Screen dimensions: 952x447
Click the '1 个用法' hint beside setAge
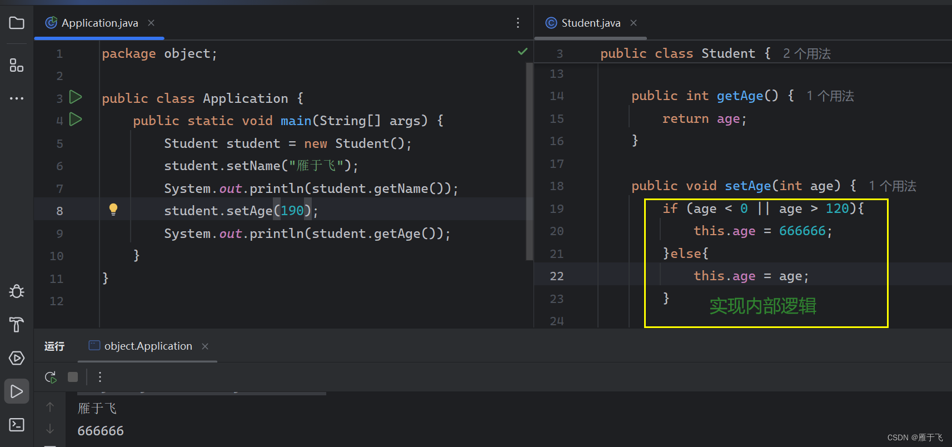point(893,186)
